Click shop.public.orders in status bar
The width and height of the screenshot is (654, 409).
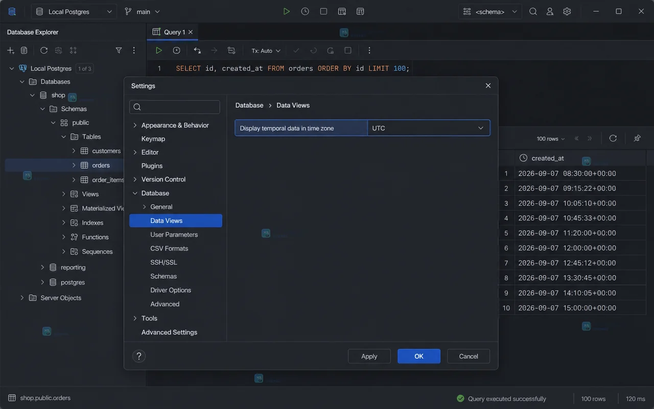click(45, 398)
